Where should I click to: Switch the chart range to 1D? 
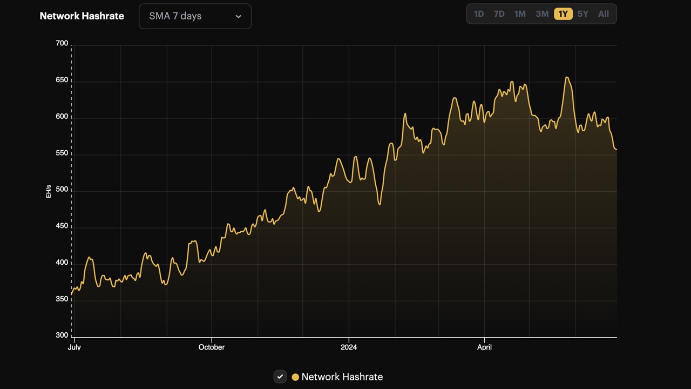pyautogui.click(x=479, y=14)
